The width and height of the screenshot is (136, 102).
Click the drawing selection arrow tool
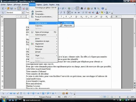tap(3, 93)
